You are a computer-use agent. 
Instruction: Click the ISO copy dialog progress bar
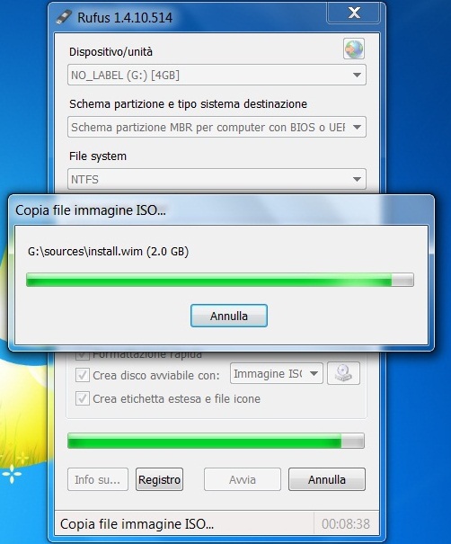(220, 280)
